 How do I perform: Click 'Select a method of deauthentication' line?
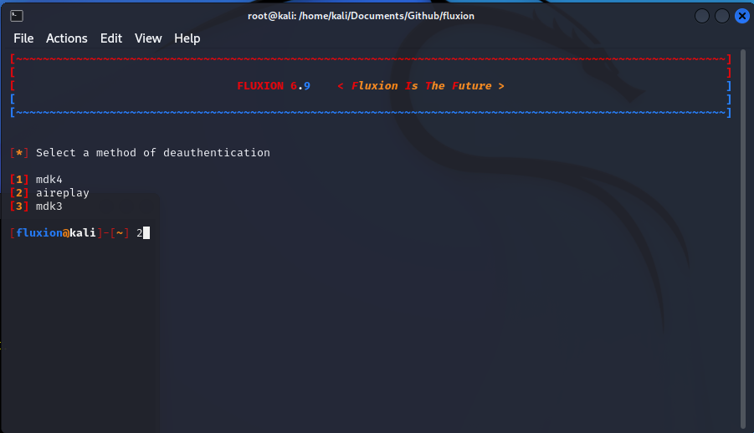pos(153,153)
